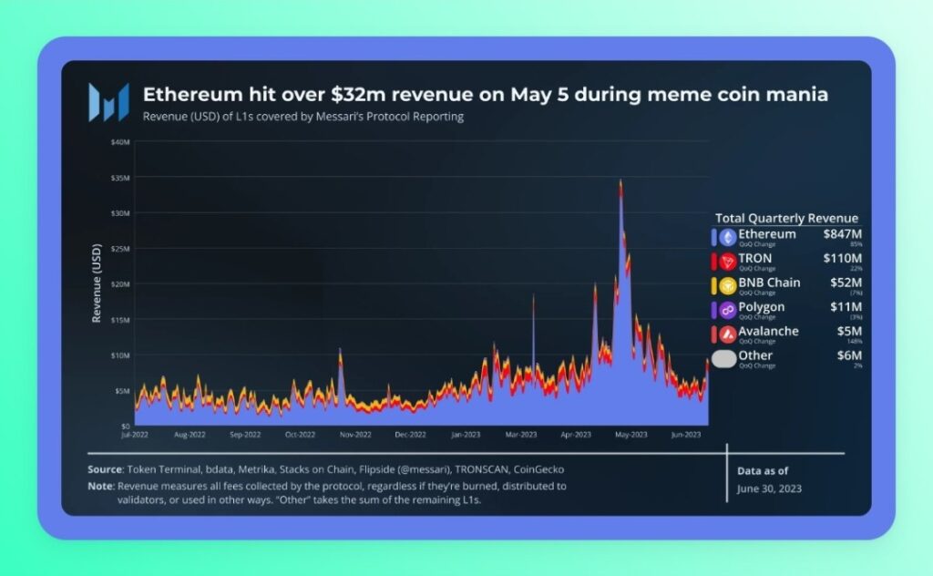Click the 'June 30, 2023' date
This screenshot has width=933, height=576.
coord(769,489)
